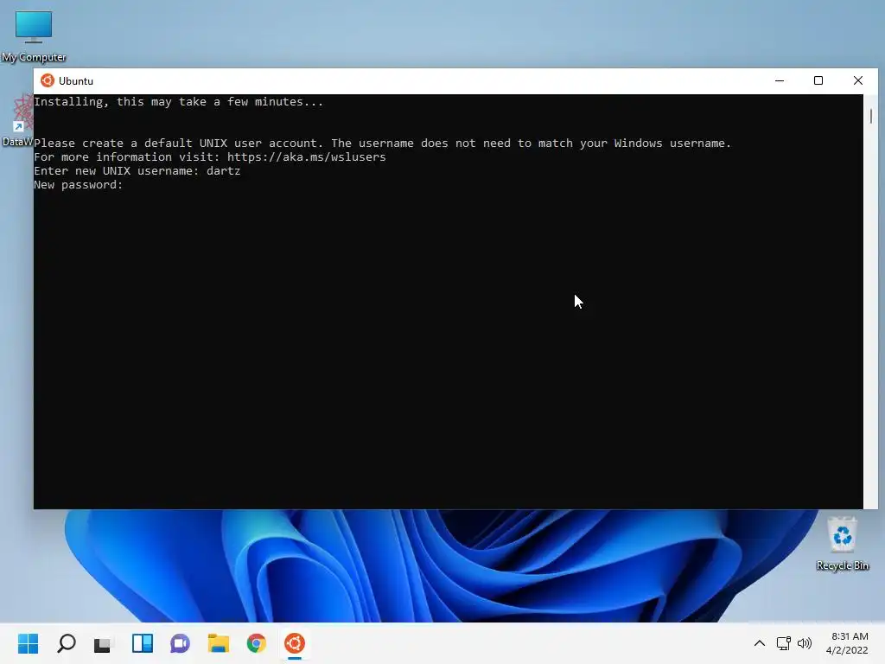Click 'Installing, this may take a few minutes...' line

[x=178, y=102]
